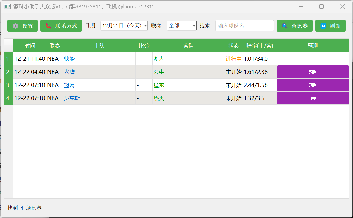Expand the date picker arrow next to 12月21日
Screen dimensions: 353x218
coord(146,26)
